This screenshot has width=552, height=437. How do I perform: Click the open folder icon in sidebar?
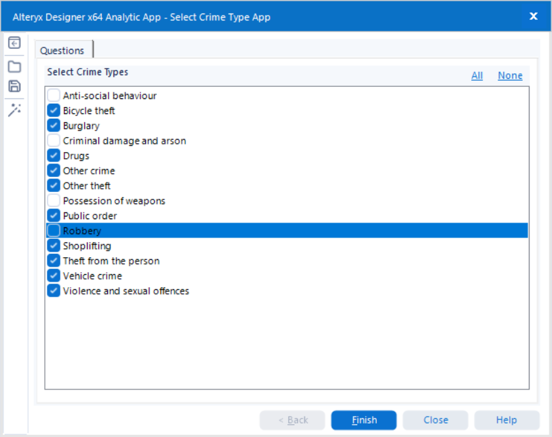pos(14,66)
